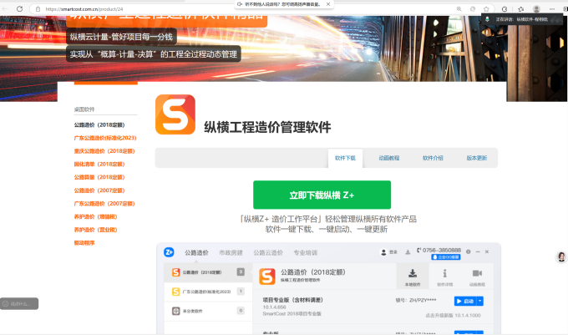Viewport: 568px width, 335px height.
Task: Click the download tray icon beside 登录
Action: [408, 252]
